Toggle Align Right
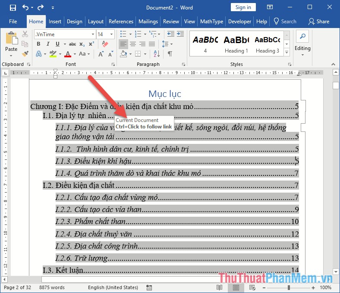Screen dimensions: 340x293 (x=142, y=44)
